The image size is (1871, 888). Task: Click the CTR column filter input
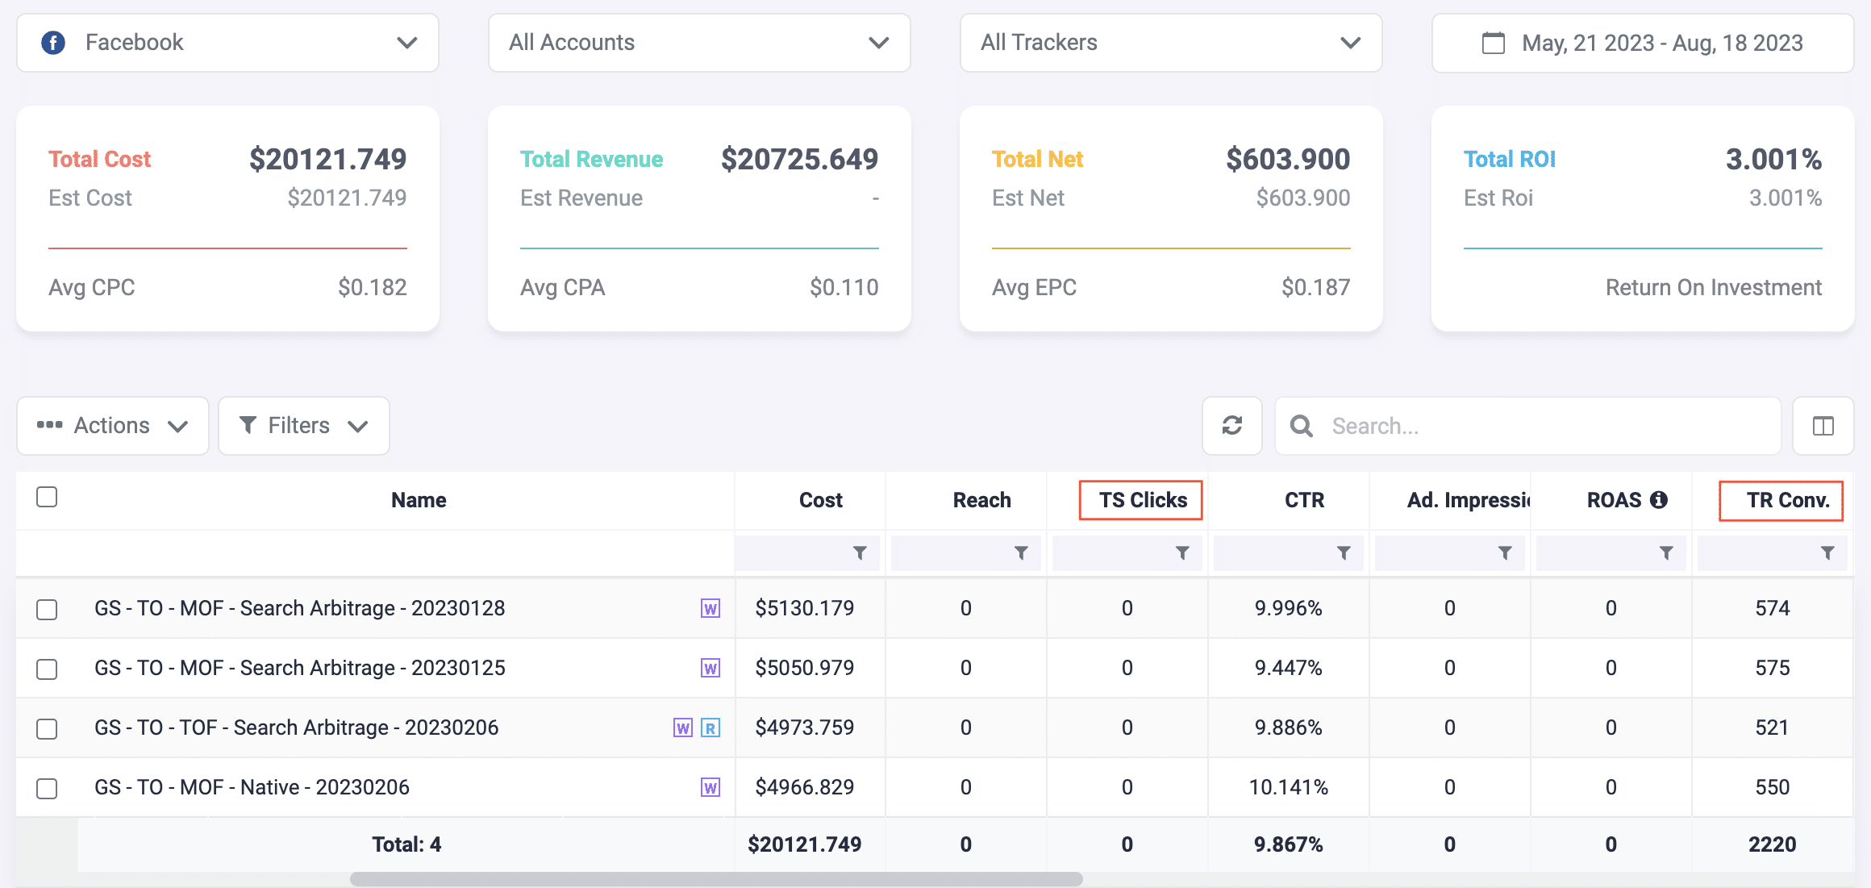1289,553
